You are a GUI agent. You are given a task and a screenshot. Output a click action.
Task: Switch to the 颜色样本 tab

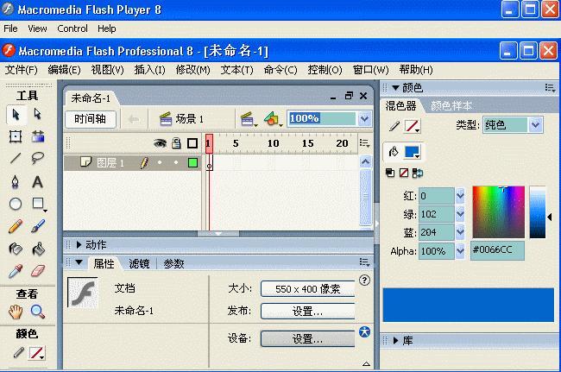(451, 106)
